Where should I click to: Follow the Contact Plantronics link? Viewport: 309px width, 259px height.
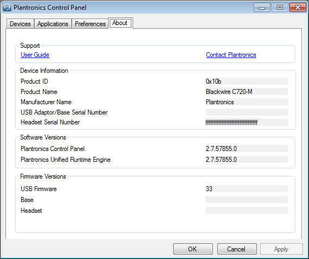point(231,55)
